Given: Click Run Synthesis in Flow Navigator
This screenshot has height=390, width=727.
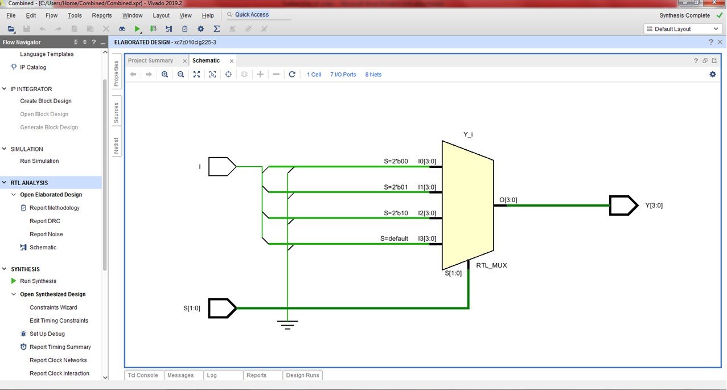Looking at the screenshot, I should tap(38, 281).
